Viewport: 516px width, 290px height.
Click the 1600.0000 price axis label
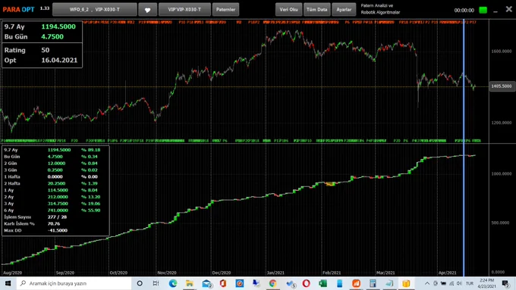(x=501, y=51)
